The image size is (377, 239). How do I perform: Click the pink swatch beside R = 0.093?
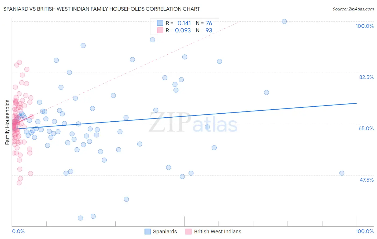click(160, 30)
